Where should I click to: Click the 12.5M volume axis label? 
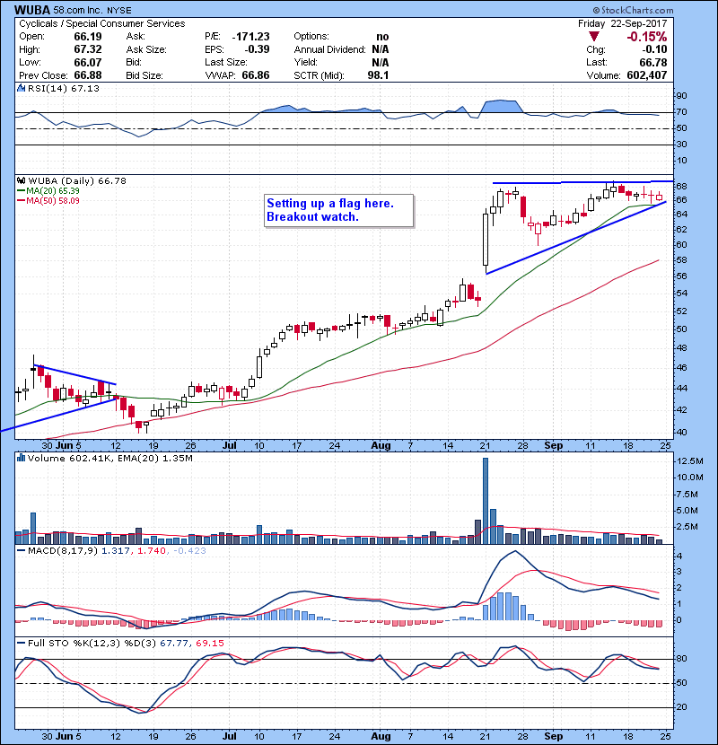point(690,460)
